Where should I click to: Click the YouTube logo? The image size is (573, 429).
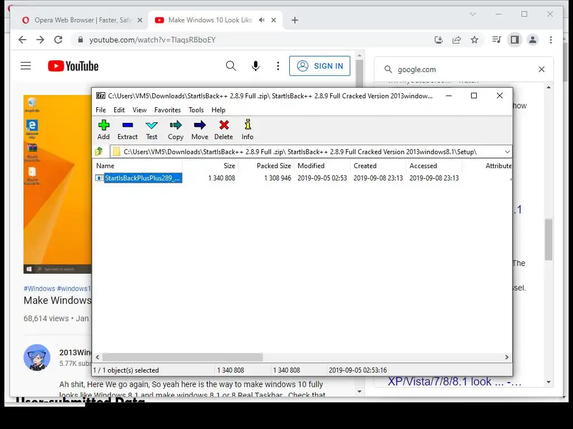click(73, 66)
